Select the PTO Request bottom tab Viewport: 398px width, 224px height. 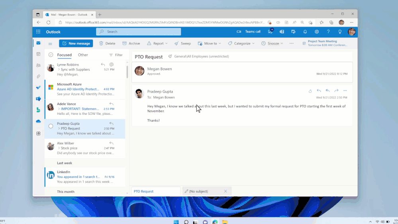coord(156,191)
